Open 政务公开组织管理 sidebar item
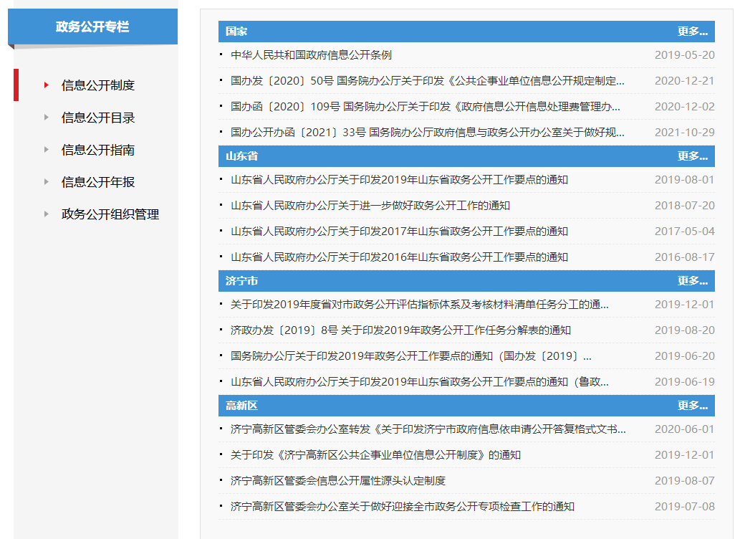This screenshot has height=539, width=740. pyautogui.click(x=110, y=214)
